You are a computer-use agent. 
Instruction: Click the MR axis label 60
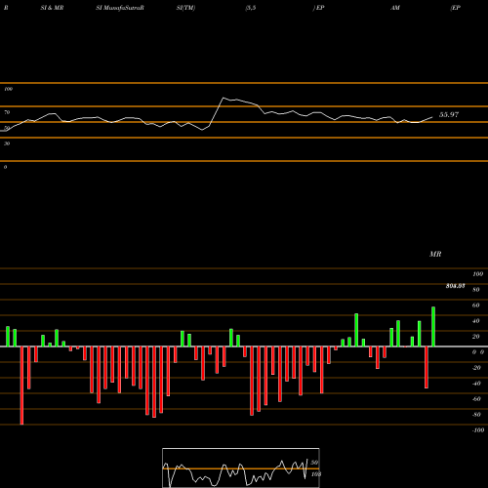coord(475,305)
